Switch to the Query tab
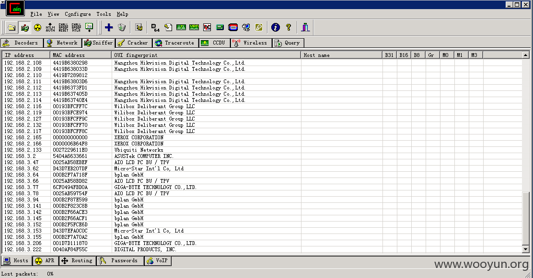 tap(288, 43)
